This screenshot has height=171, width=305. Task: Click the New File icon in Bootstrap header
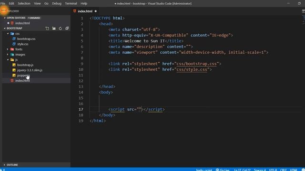[x=47, y=28]
